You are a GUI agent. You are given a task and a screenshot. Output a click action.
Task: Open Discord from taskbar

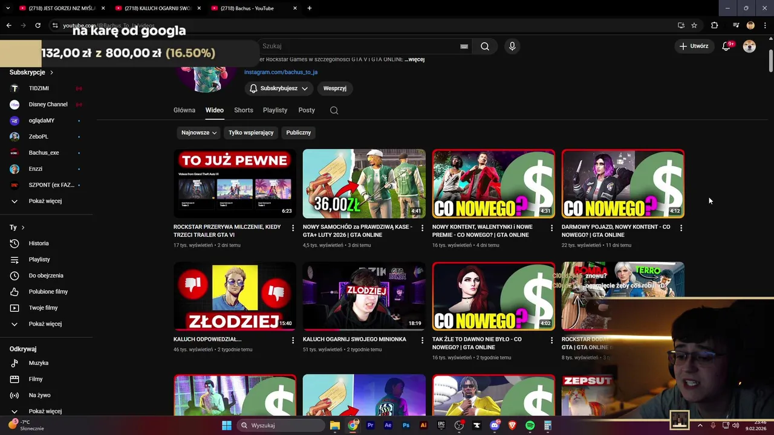tap(495, 425)
